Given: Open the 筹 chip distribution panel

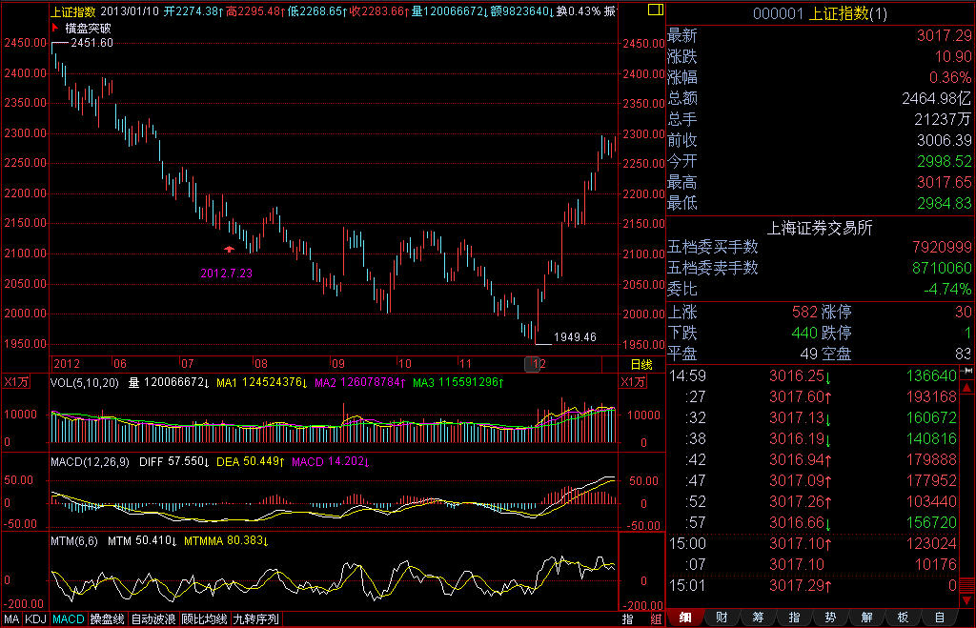Looking at the screenshot, I should tap(758, 618).
